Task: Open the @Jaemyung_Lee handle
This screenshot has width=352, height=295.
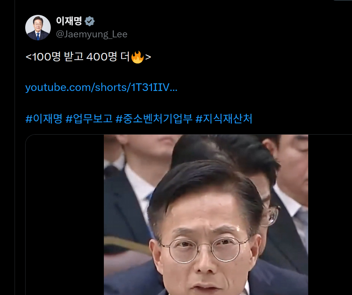Action: click(92, 34)
